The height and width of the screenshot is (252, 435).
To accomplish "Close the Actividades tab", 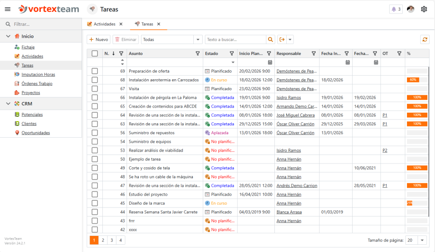I will click(x=121, y=24).
